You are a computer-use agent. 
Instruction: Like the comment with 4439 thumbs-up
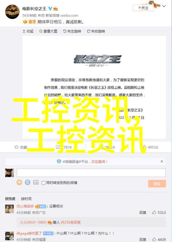click(x=154, y=239)
